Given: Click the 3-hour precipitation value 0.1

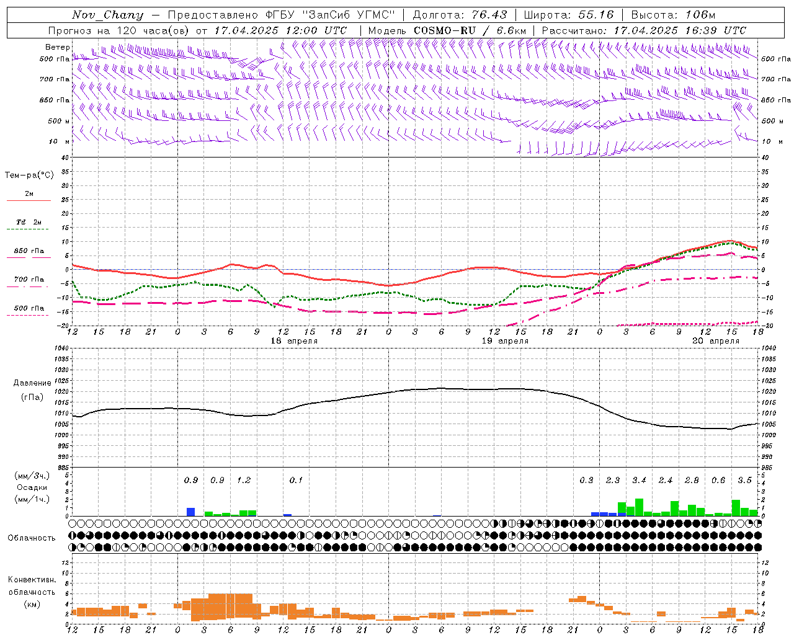Looking at the screenshot, I should click(x=297, y=481).
